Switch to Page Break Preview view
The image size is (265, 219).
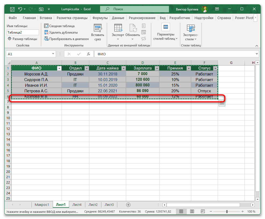(202, 211)
